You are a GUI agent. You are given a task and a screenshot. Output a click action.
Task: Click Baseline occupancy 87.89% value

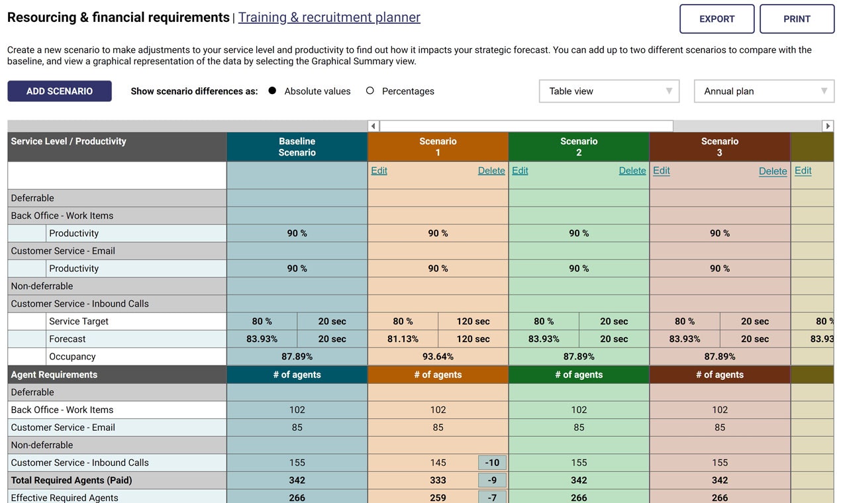click(x=297, y=357)
